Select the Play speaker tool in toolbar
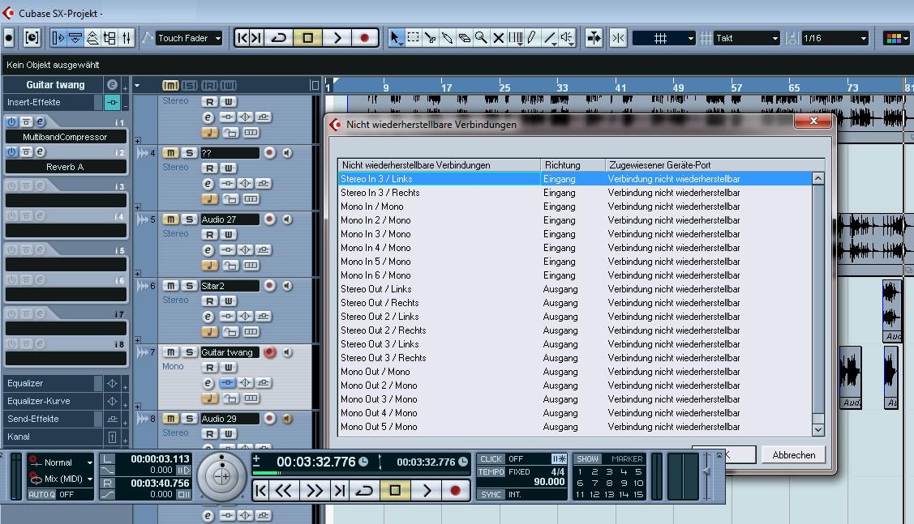The width and height of the screenshot is (914, 524). (x=567, y=38)
